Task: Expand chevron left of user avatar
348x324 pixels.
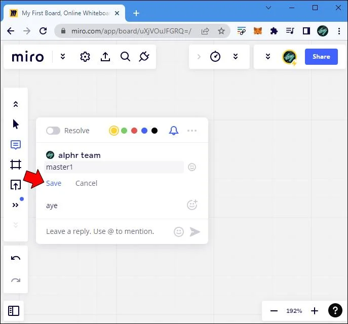Action: pyautogui.click(x=268, y=57)
